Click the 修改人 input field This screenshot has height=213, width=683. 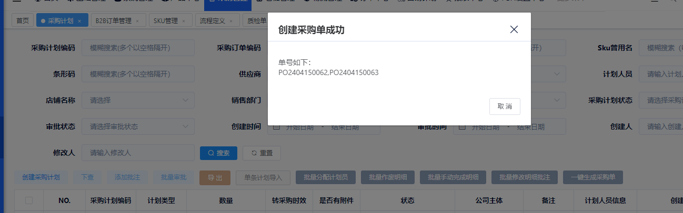pyautogui.click(x=138, y=153)
